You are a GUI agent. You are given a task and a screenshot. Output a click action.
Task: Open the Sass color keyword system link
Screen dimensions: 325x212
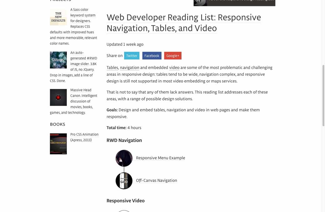pos(82,15)
